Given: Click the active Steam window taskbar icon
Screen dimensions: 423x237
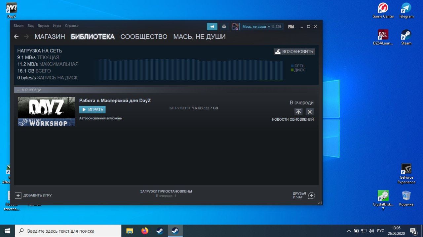Looking at the screenshot, I should coord(175,231).
